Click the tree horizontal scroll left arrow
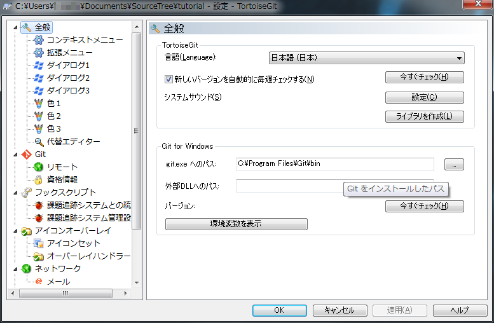Viewport: 494px width, 323px height. click(13, 293)
